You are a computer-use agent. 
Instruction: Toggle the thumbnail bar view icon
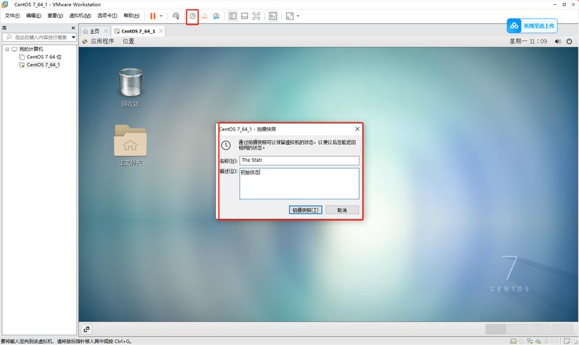[x=245, y=16]
